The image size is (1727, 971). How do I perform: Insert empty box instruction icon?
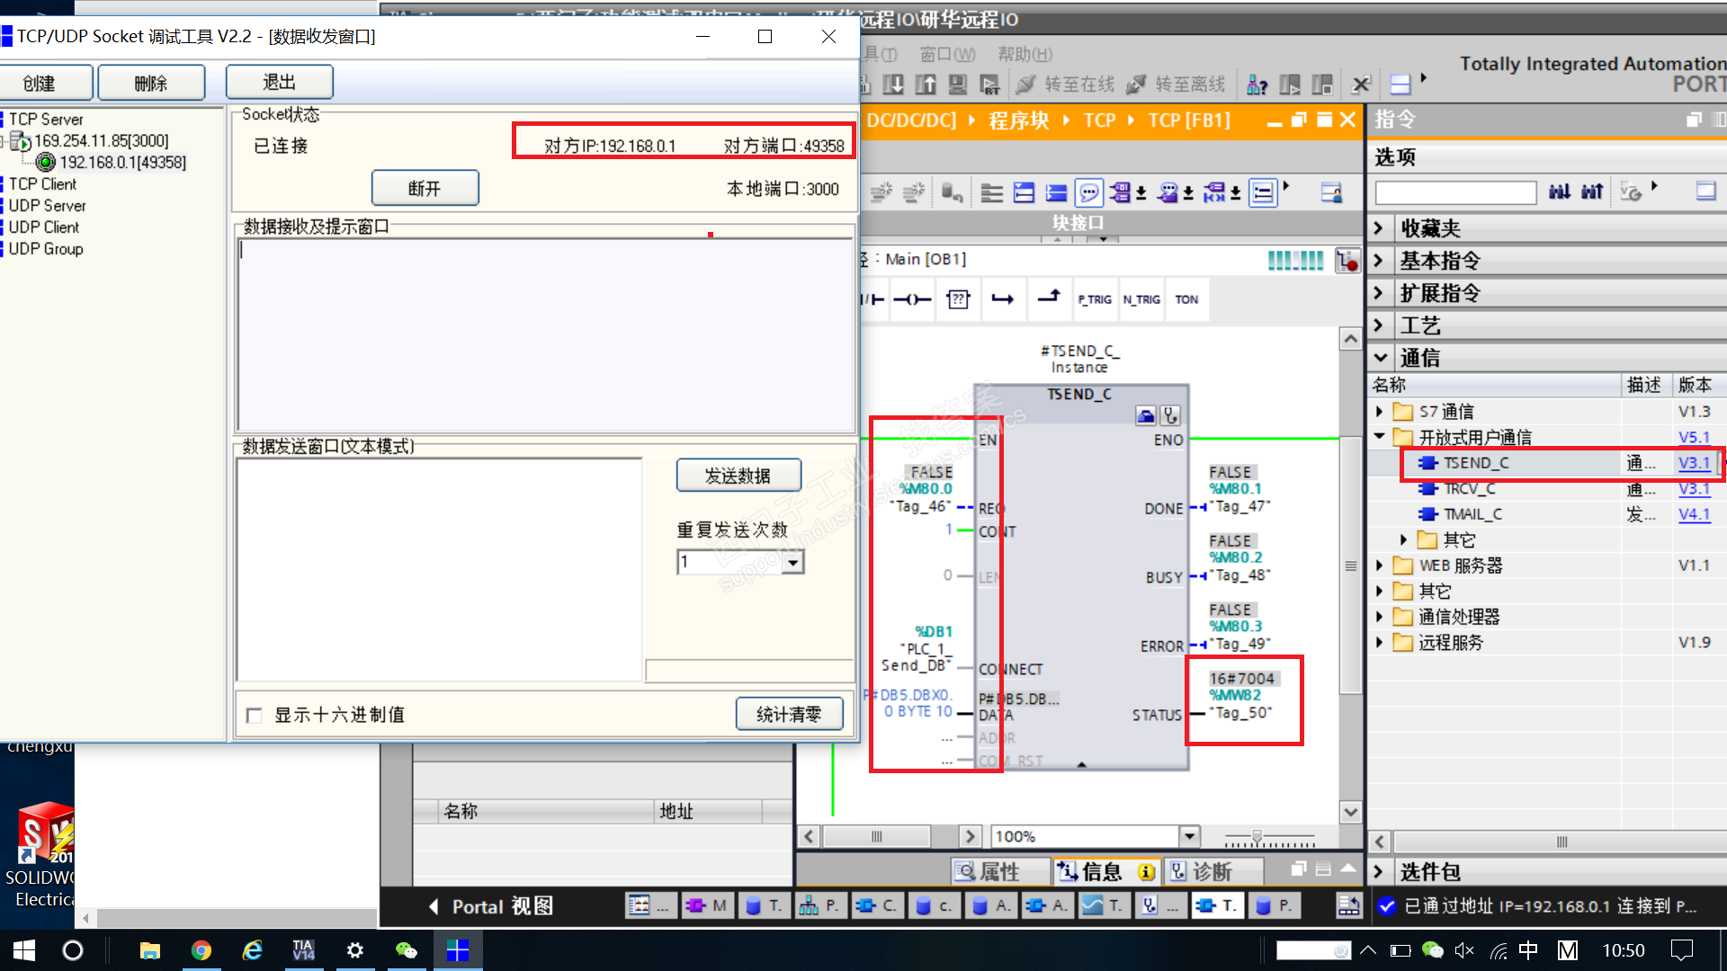point(958,299)
